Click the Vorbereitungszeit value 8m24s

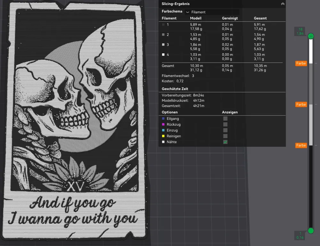click(198, 95)
